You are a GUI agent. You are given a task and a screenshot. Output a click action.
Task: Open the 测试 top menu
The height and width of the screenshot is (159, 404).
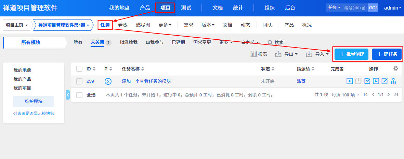click(x=186, y=8)
